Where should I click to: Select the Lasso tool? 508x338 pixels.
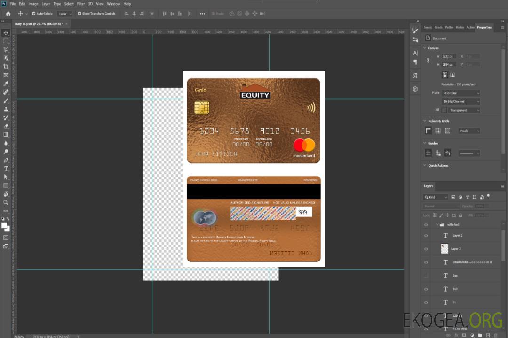6,49
